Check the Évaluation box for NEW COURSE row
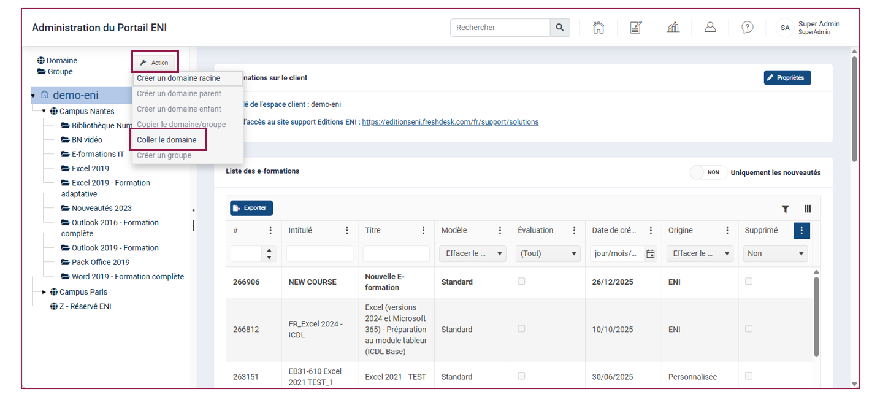Image resolution: width=872 pixels, height=397 pixels. coord(521,281)
